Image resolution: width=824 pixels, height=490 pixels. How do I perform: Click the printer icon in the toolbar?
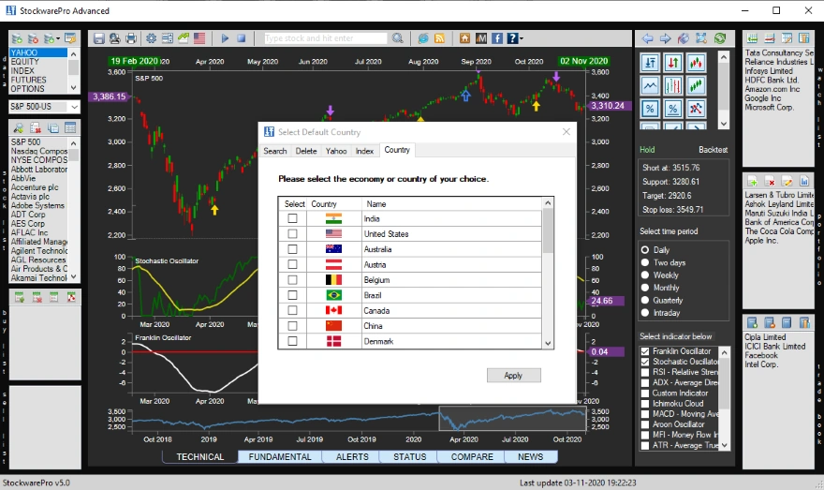[131, 38]
